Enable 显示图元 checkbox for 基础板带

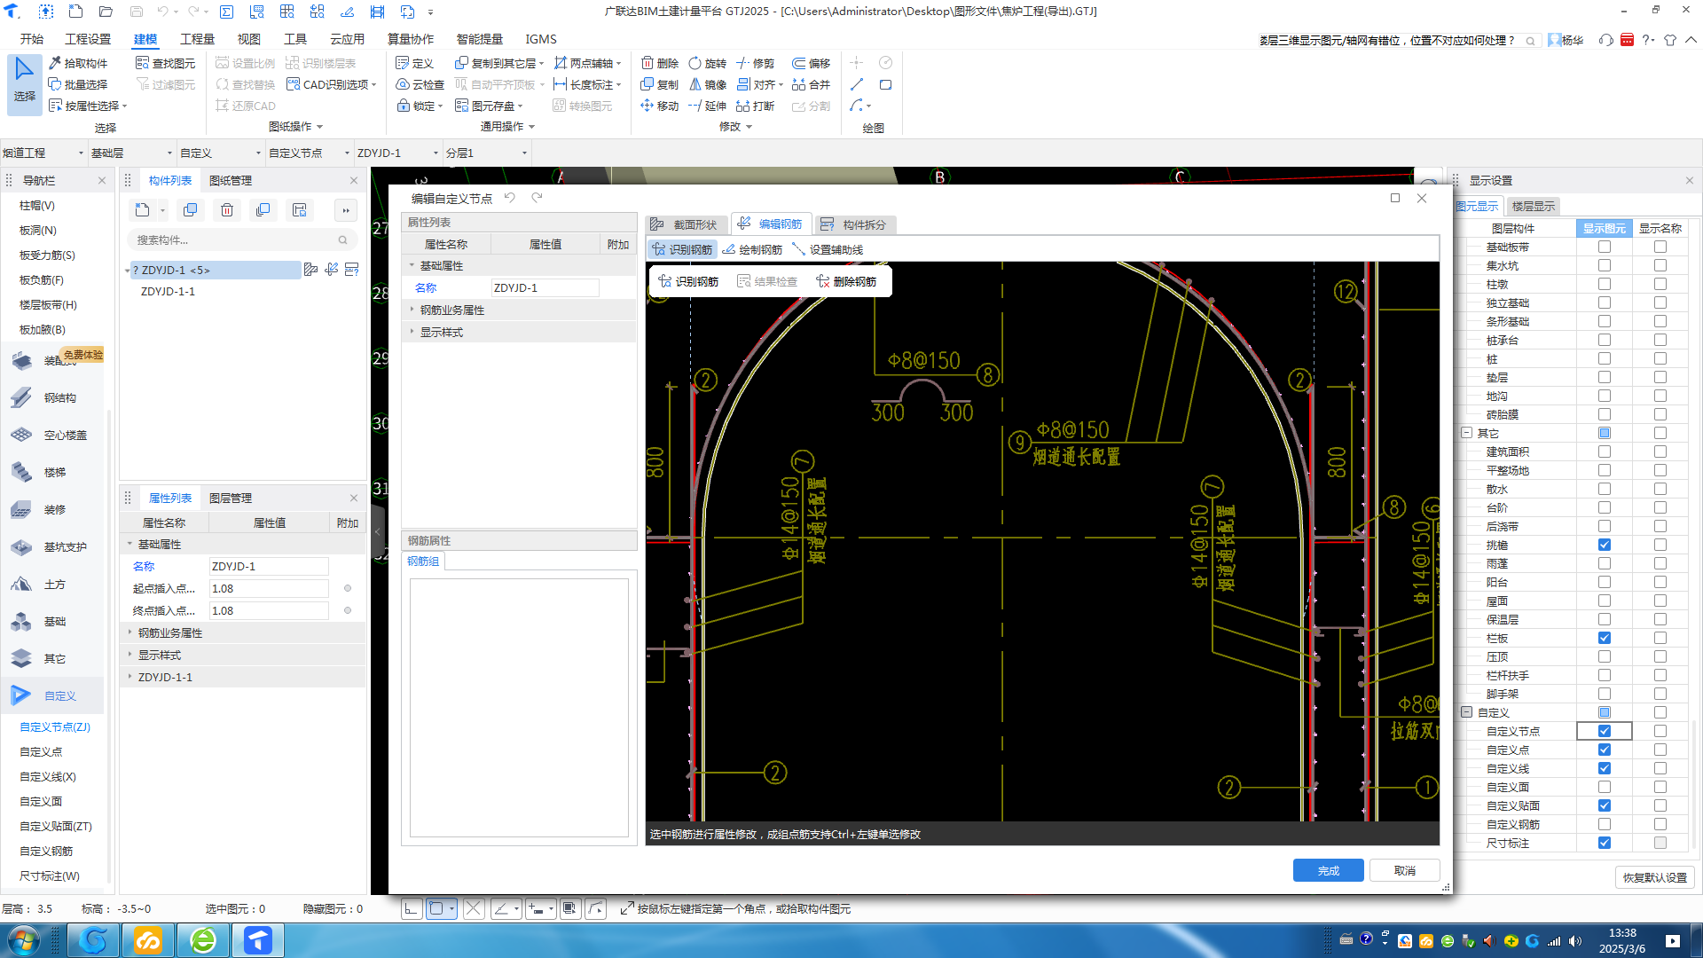click(x=1604, y=247)
